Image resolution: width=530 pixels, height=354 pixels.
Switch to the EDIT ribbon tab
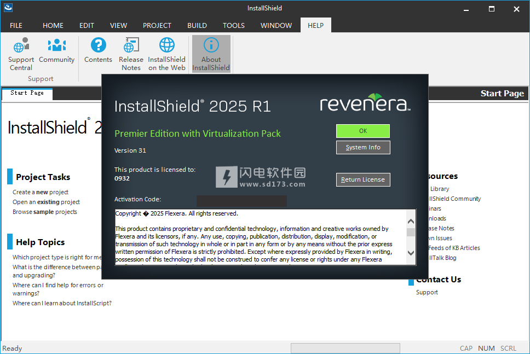click(x=87, y=25)
